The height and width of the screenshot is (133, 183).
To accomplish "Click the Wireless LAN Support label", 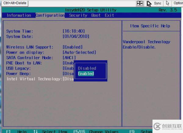I will click(x=30, y=47).
